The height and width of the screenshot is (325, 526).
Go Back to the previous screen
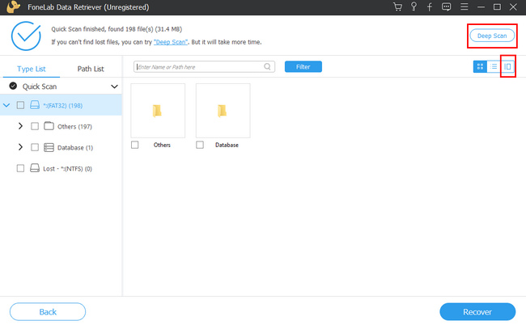point(48,312)
